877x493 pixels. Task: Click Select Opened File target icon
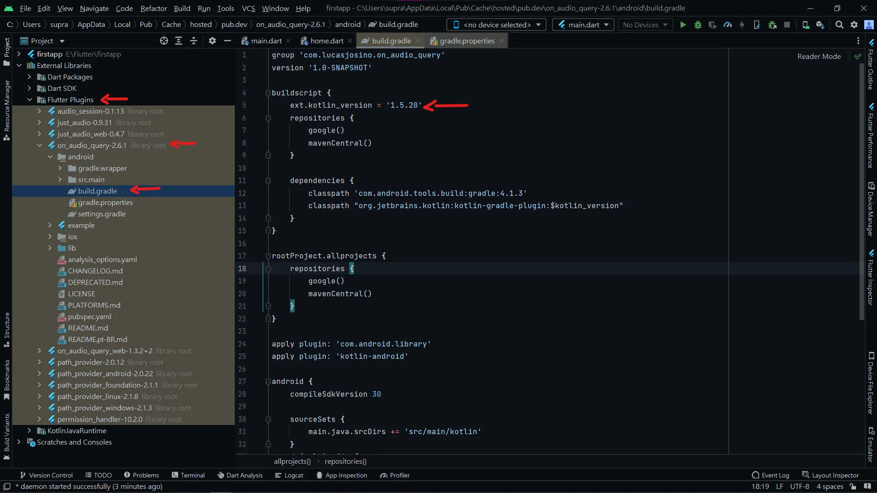pyautogui.click(x=164, y=41)
